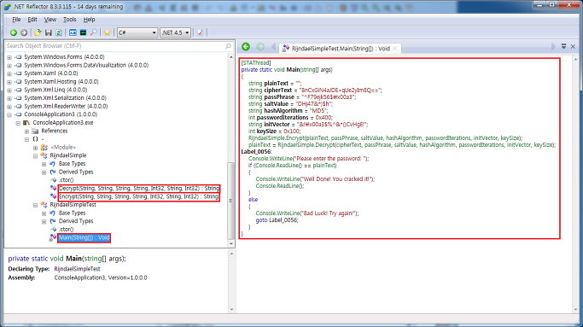This screenshot has width=583, height=327.
Task: Click the tree scrollbar's up arrow
Action: point(230,57)
